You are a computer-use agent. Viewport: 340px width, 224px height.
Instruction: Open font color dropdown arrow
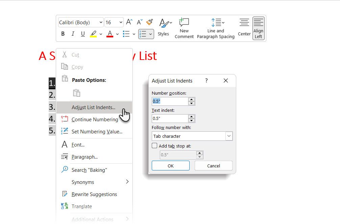click(117, 34)
